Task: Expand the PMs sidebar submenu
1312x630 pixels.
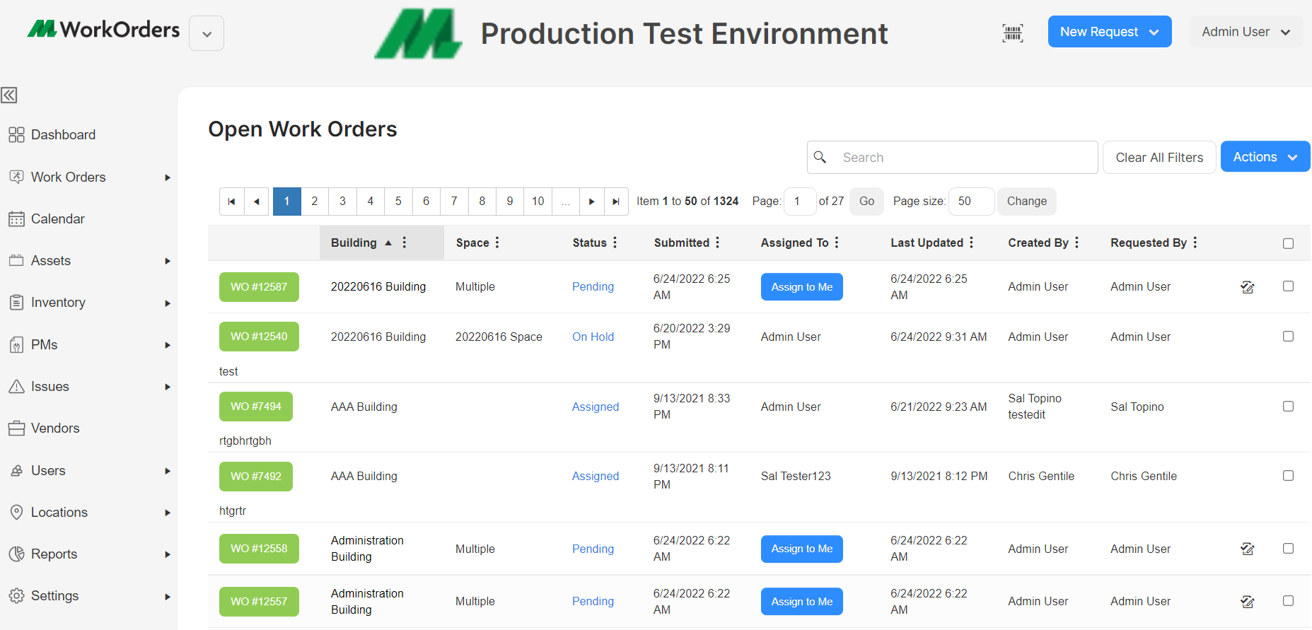Action: coord(168,345)
